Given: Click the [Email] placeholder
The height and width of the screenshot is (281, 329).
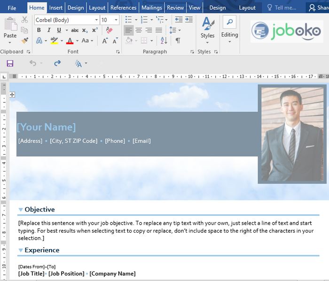Looking at the screenshot, I should pyautogui.click(x=141, y=141).
